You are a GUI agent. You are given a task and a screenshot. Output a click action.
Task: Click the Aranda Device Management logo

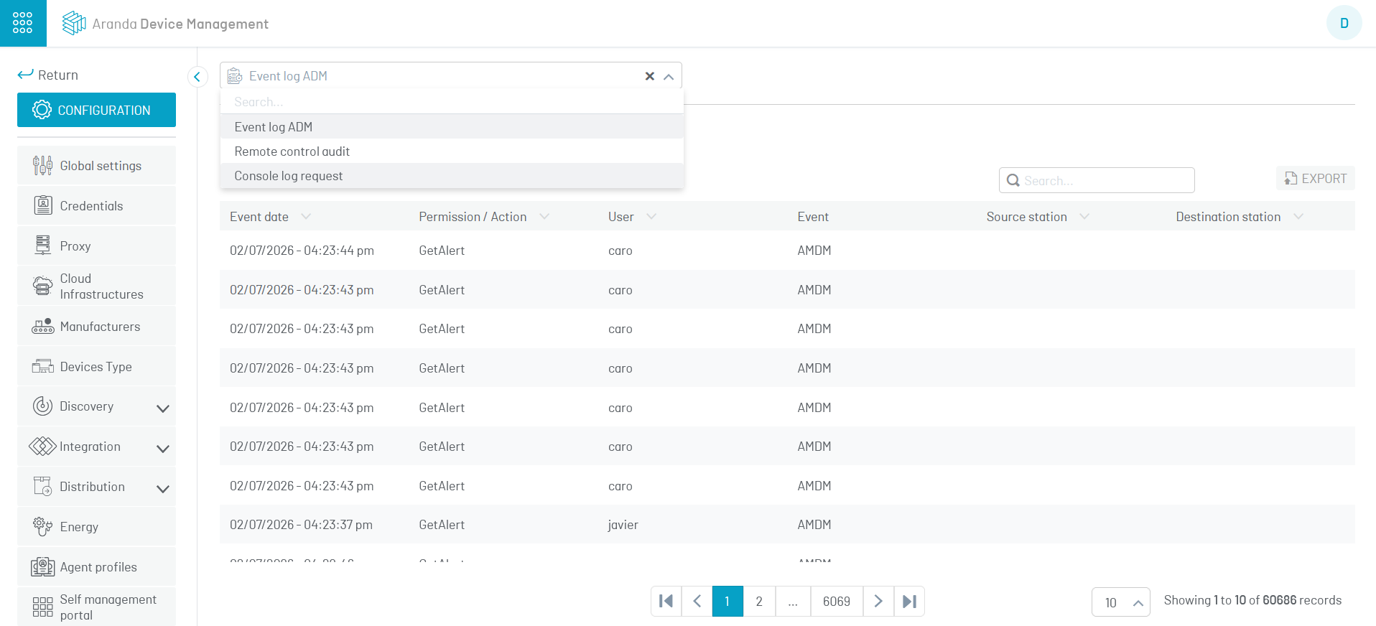point(165,24)
